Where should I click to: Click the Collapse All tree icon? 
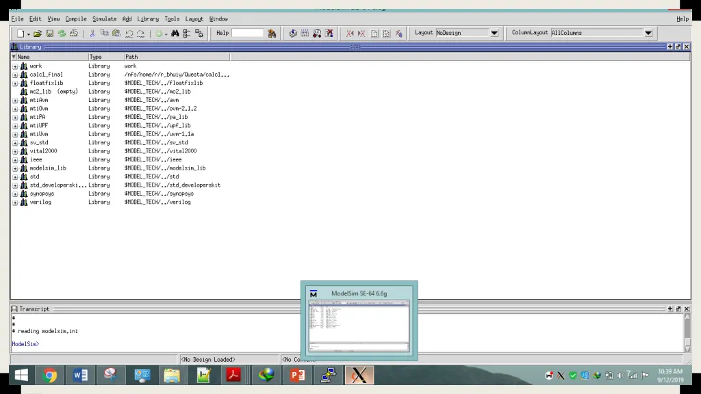(x=187, y=34)
